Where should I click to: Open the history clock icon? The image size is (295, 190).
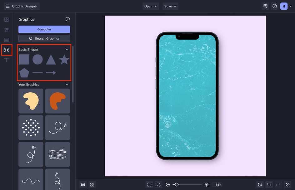287,185
